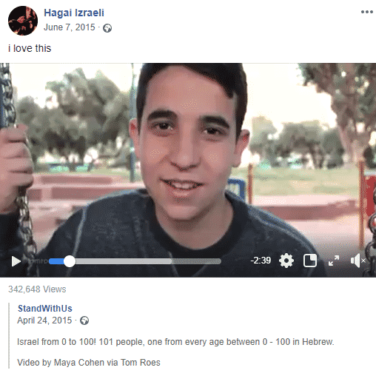Image resolution: width=376 pixels, height=376 pixels.
Task: Expand the video to fullscreen
Action: pyautogui.click(x=334, y=261)
